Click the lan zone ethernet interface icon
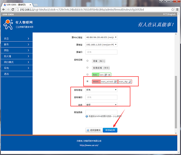Screen dimensions: 181x155 [x=106, y=75]
